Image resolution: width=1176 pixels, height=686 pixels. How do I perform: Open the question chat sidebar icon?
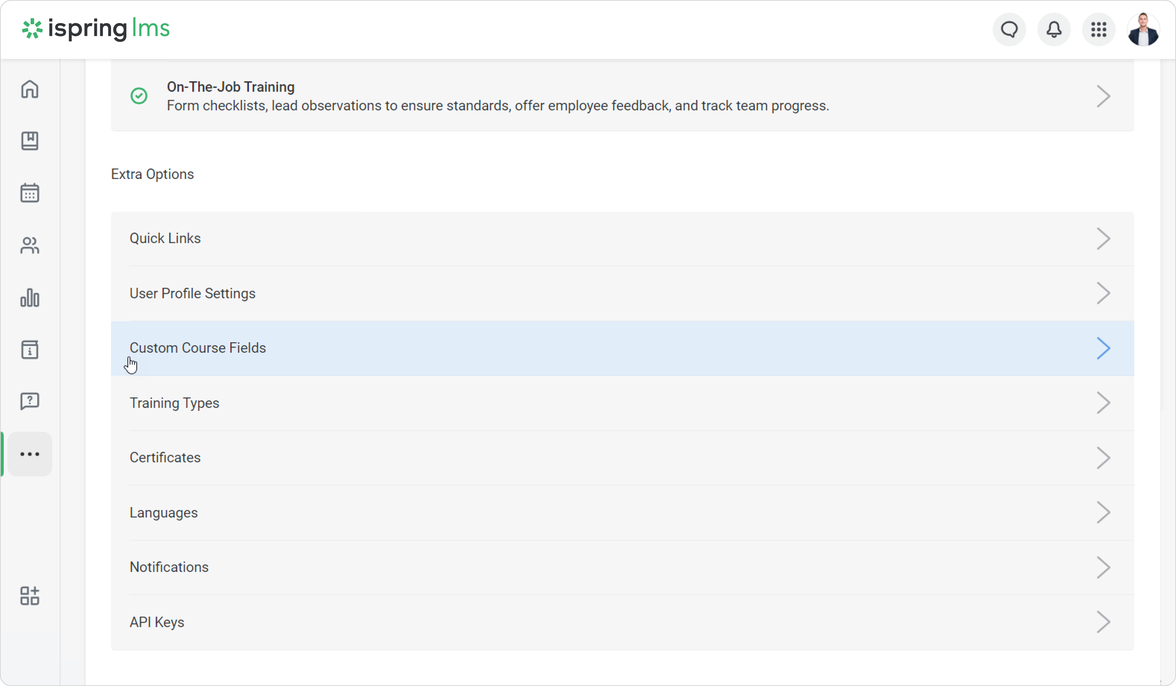click(30, 401)
